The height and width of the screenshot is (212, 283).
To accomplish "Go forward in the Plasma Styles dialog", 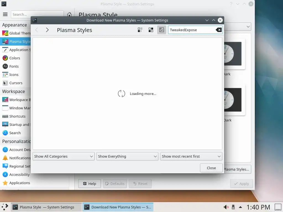I will (47, 30).
